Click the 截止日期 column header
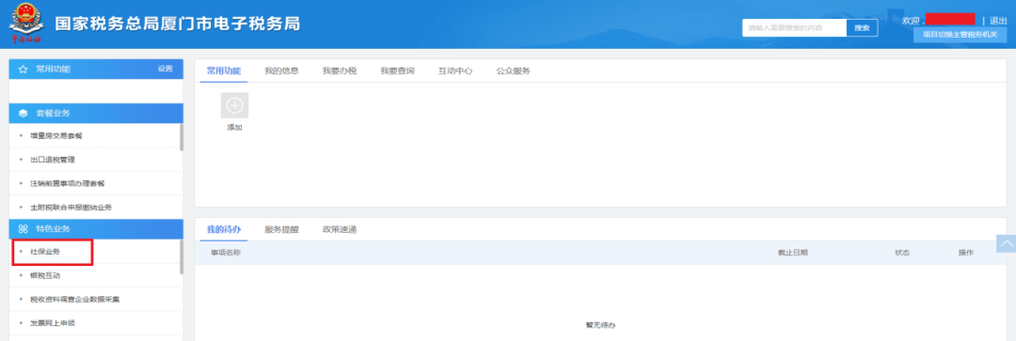Image resolution: width=1016 pixels, height=341 pixels. [793, 253]
